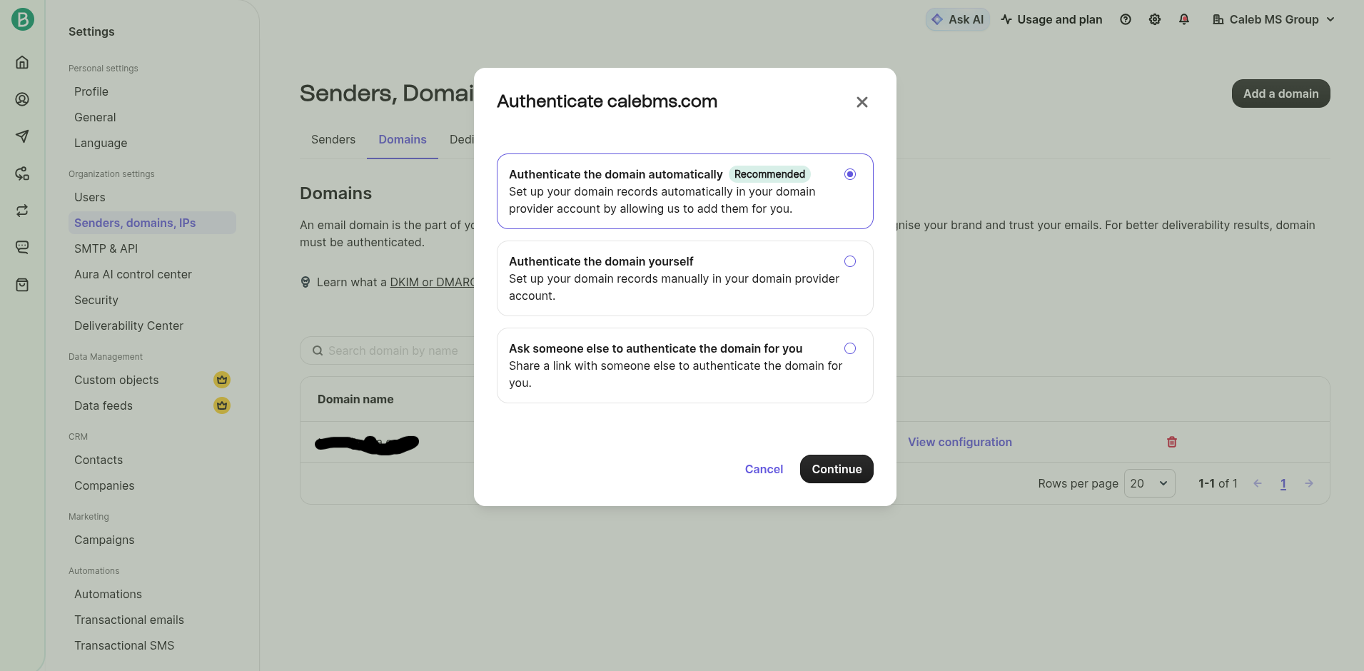Open the Rows per page dropdown
The image size is (1364, 671).
tap(1150, 483)
